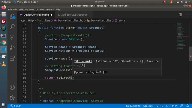Change language mode PHP
The width and height of the screenshot is (192, 108).
point(174,106)
